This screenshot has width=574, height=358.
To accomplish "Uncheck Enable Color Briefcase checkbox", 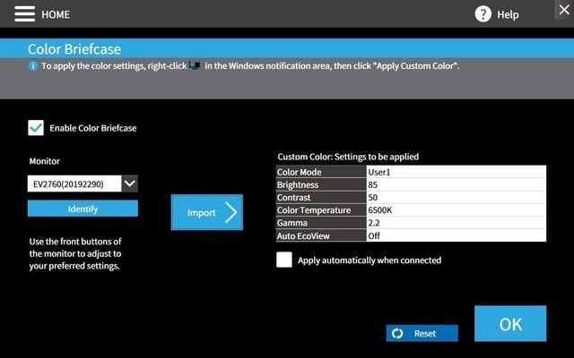I will (36, 128).
